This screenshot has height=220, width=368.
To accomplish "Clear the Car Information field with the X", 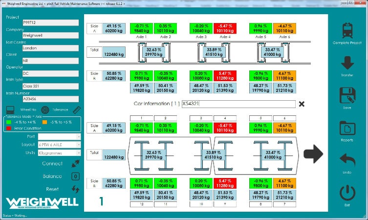I will coord(302,104).
